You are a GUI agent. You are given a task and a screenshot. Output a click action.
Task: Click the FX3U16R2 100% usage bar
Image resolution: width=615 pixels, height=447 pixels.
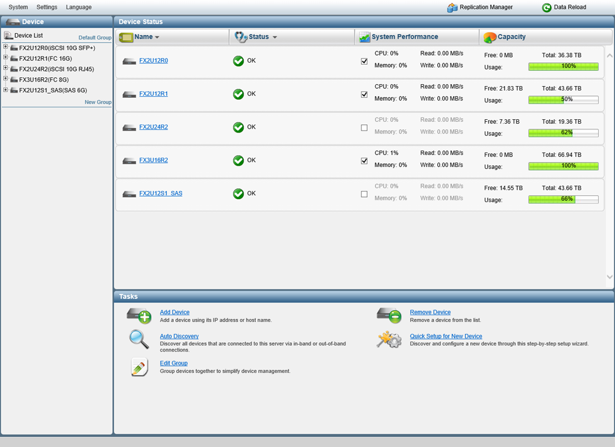click(564, 166)
